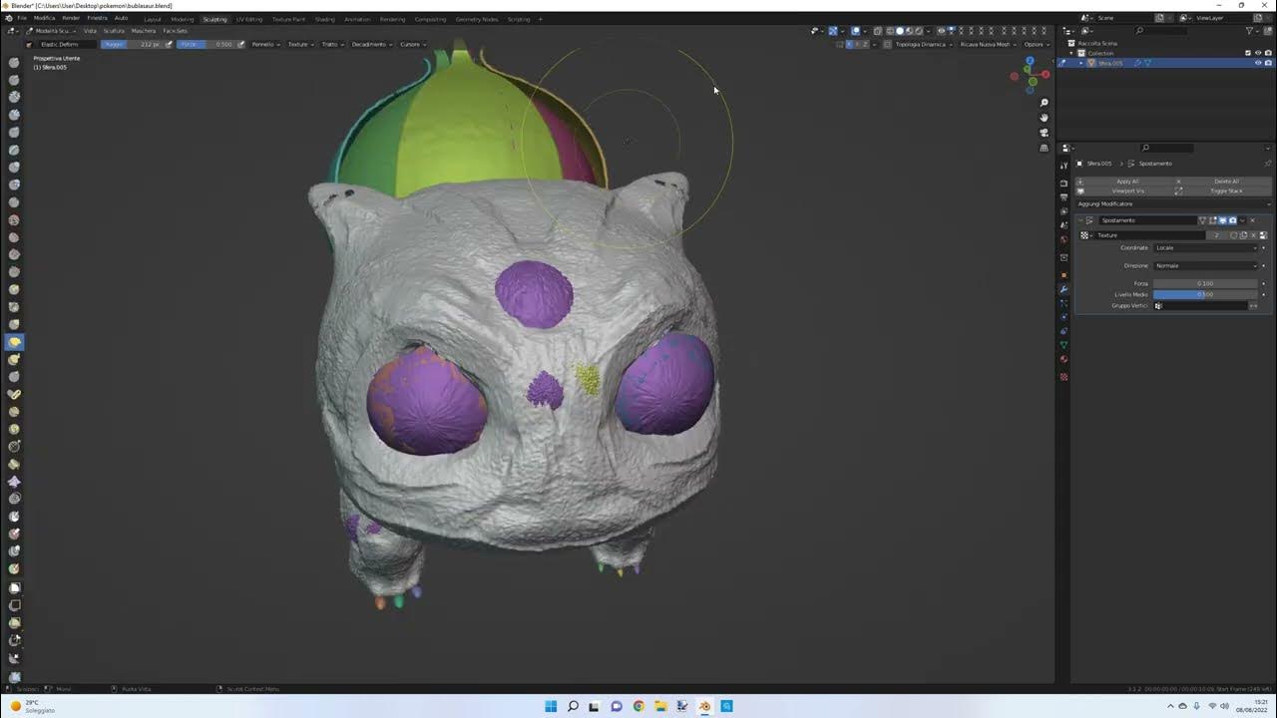Click the Raggio brush radius slider
This screenshot has width=1277, height=718.
click(x=132, y=44)
